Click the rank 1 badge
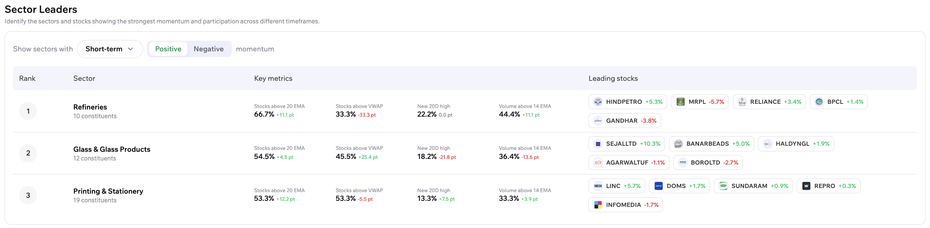Screen dimensions: 930x228 (x=28, y=111)
